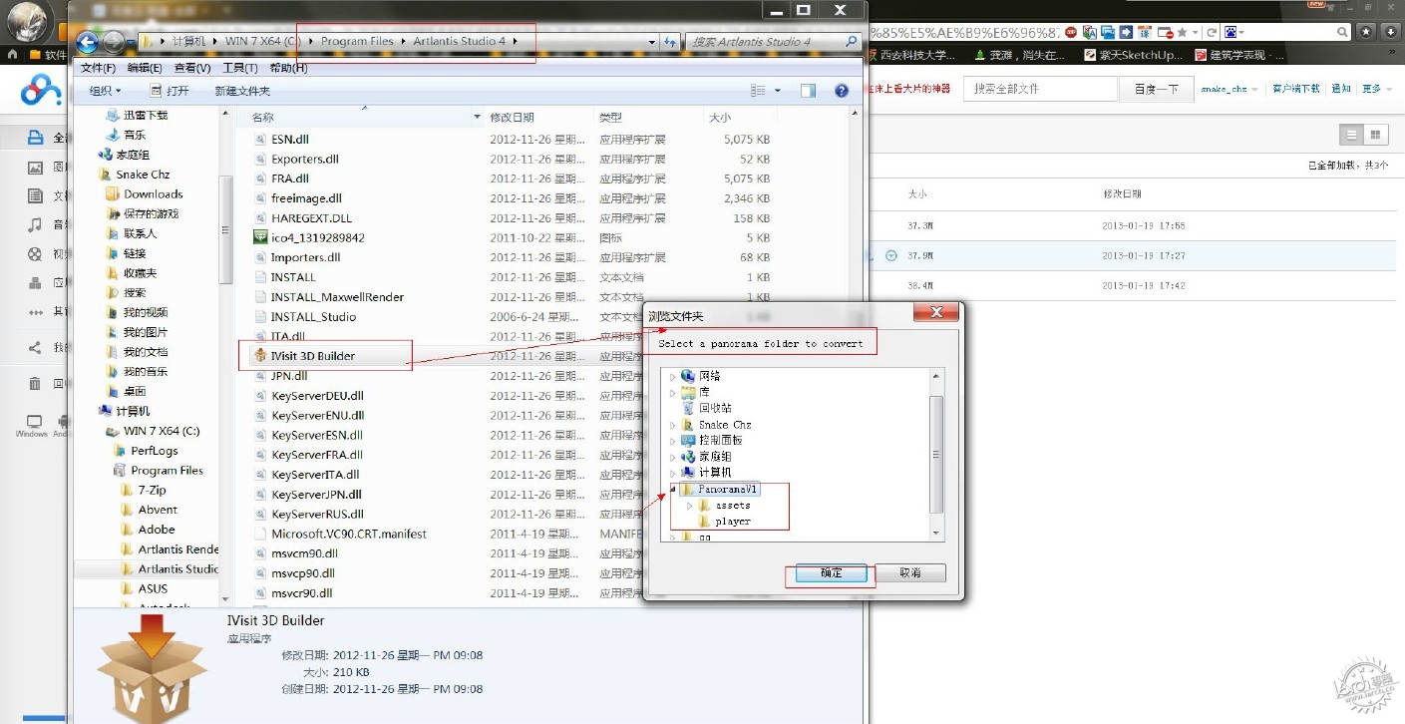The width and height of the screenshot is (1405, 724).
Task: Switch Baidu pan to grid view
Action: [1376, 135]
